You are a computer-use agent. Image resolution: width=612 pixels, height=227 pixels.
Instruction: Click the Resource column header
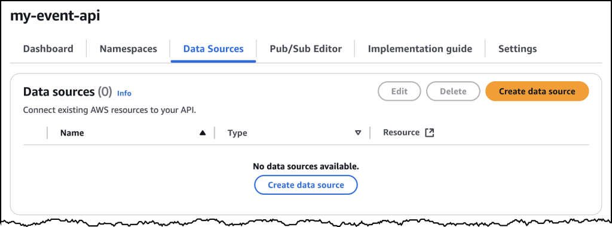click(401, 133)
